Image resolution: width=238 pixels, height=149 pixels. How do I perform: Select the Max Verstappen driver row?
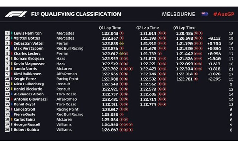click(119, 49)
